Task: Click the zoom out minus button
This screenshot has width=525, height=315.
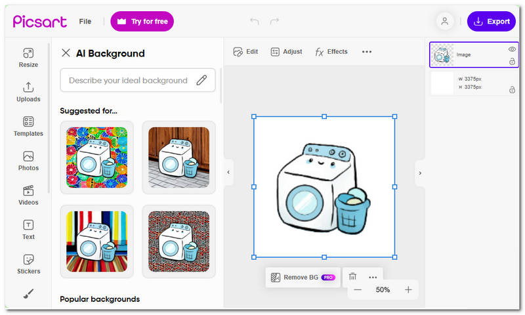Action: click(x=358, y=289)
